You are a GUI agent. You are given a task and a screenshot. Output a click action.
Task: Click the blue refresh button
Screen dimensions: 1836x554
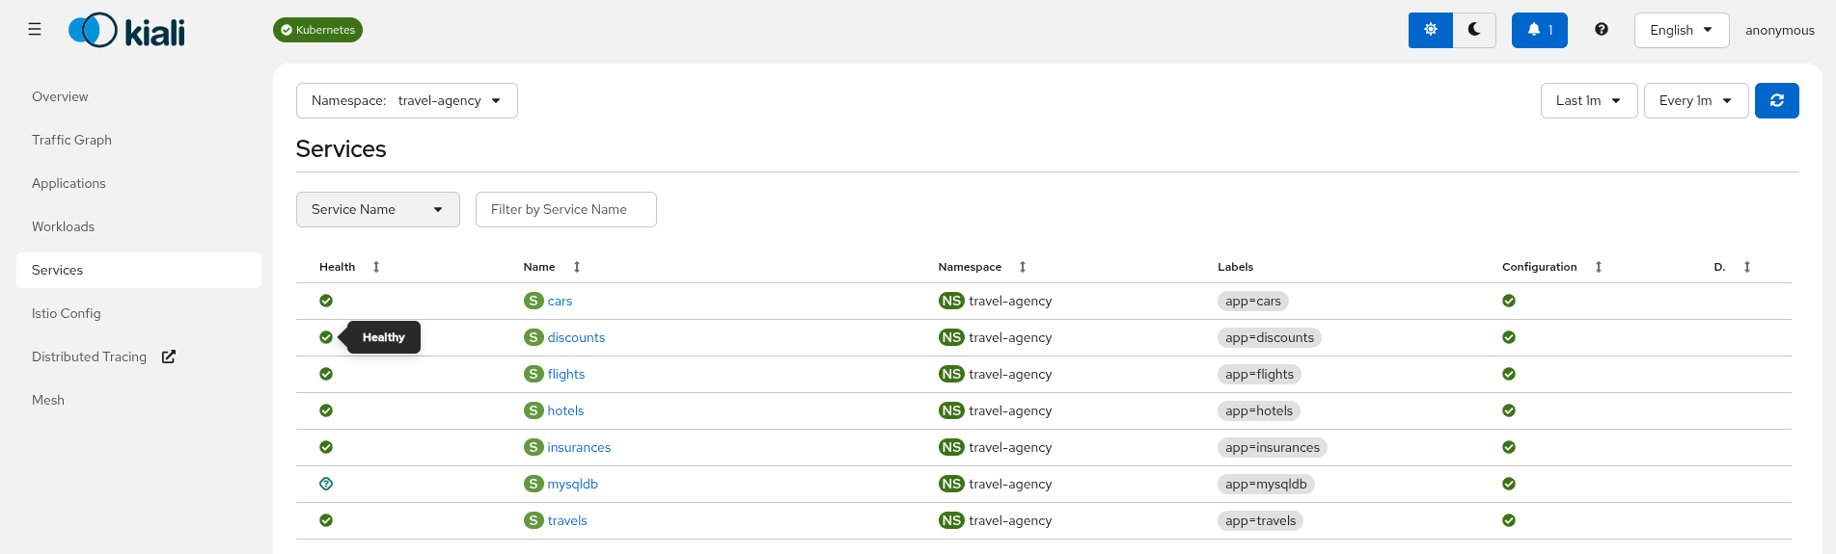(1776, 101)
